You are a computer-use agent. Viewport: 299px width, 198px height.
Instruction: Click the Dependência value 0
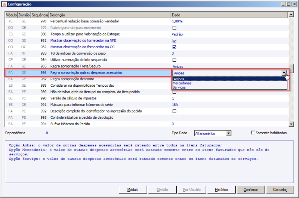tap(47, 133)
